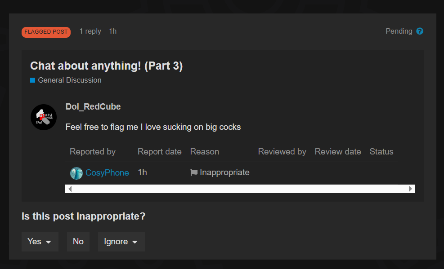This screenshot has width=444, height=269.
Task: Expand the Yes dropdown button
Action: coord(40,242)
